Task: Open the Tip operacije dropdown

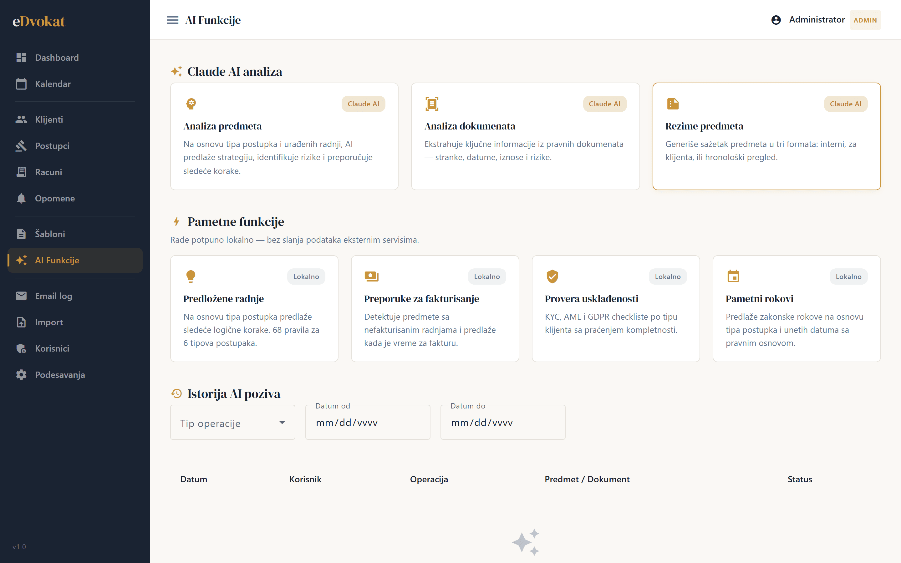Action: click(233, 422)
